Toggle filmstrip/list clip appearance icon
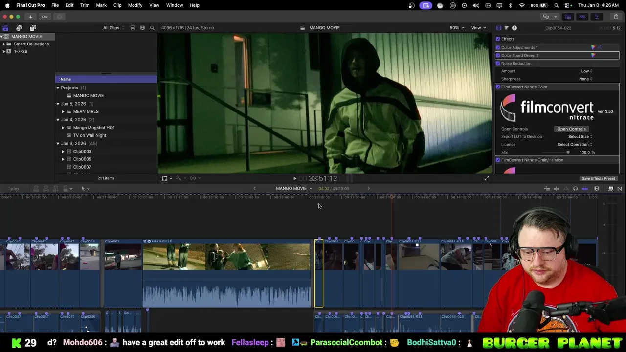626x352 pixels. (x=142, y=28)
